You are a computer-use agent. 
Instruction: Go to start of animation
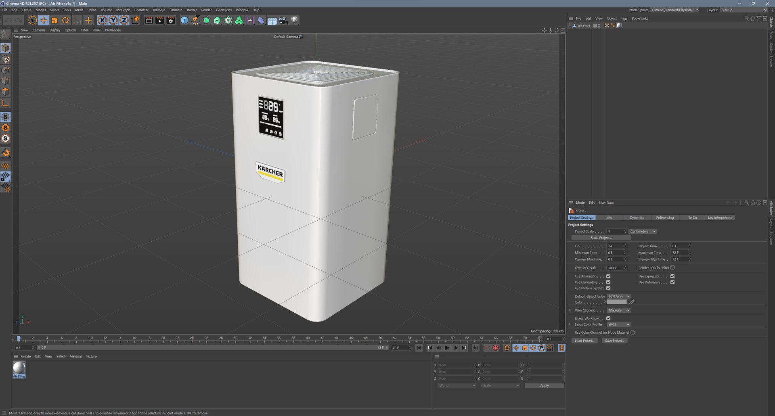pyautogui.click(x=419, y=348)
